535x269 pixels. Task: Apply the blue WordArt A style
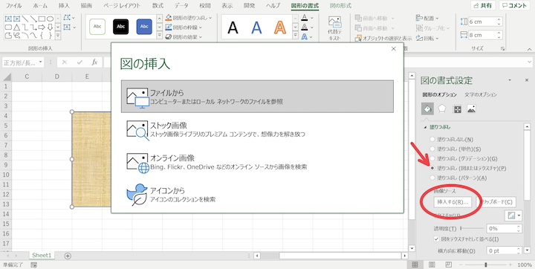point(256,27)
